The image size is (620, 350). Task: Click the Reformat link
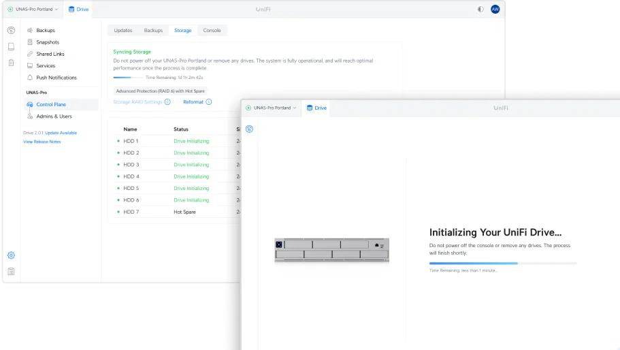pyautogui.click(x=193, y=102)
